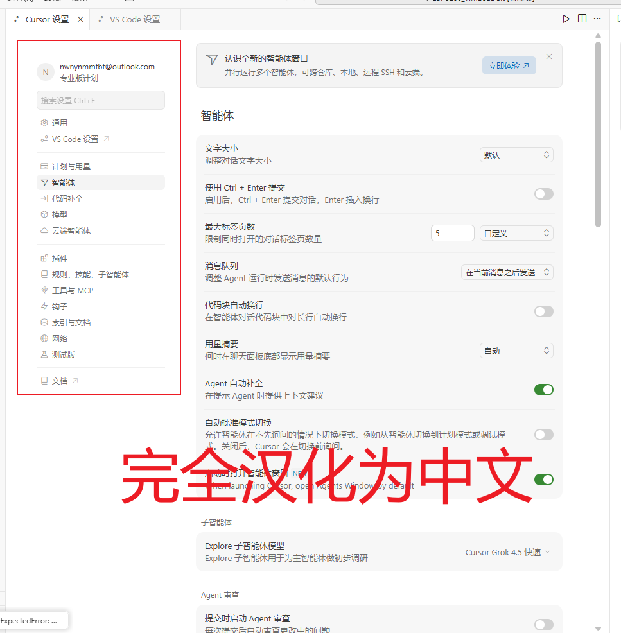Open the 钩子 hooks section
Screen dimensions: 621x633
point(101,306)
